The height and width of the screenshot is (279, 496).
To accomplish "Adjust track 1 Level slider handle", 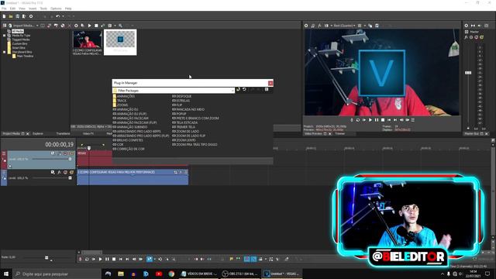I will (70, 159).
